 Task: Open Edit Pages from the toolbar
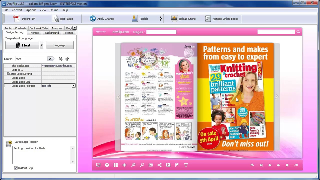pos(62,19)
